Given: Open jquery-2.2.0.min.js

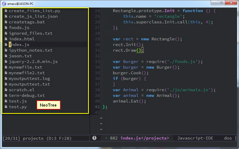Looking at the screenshot, I should coord(33,62).
